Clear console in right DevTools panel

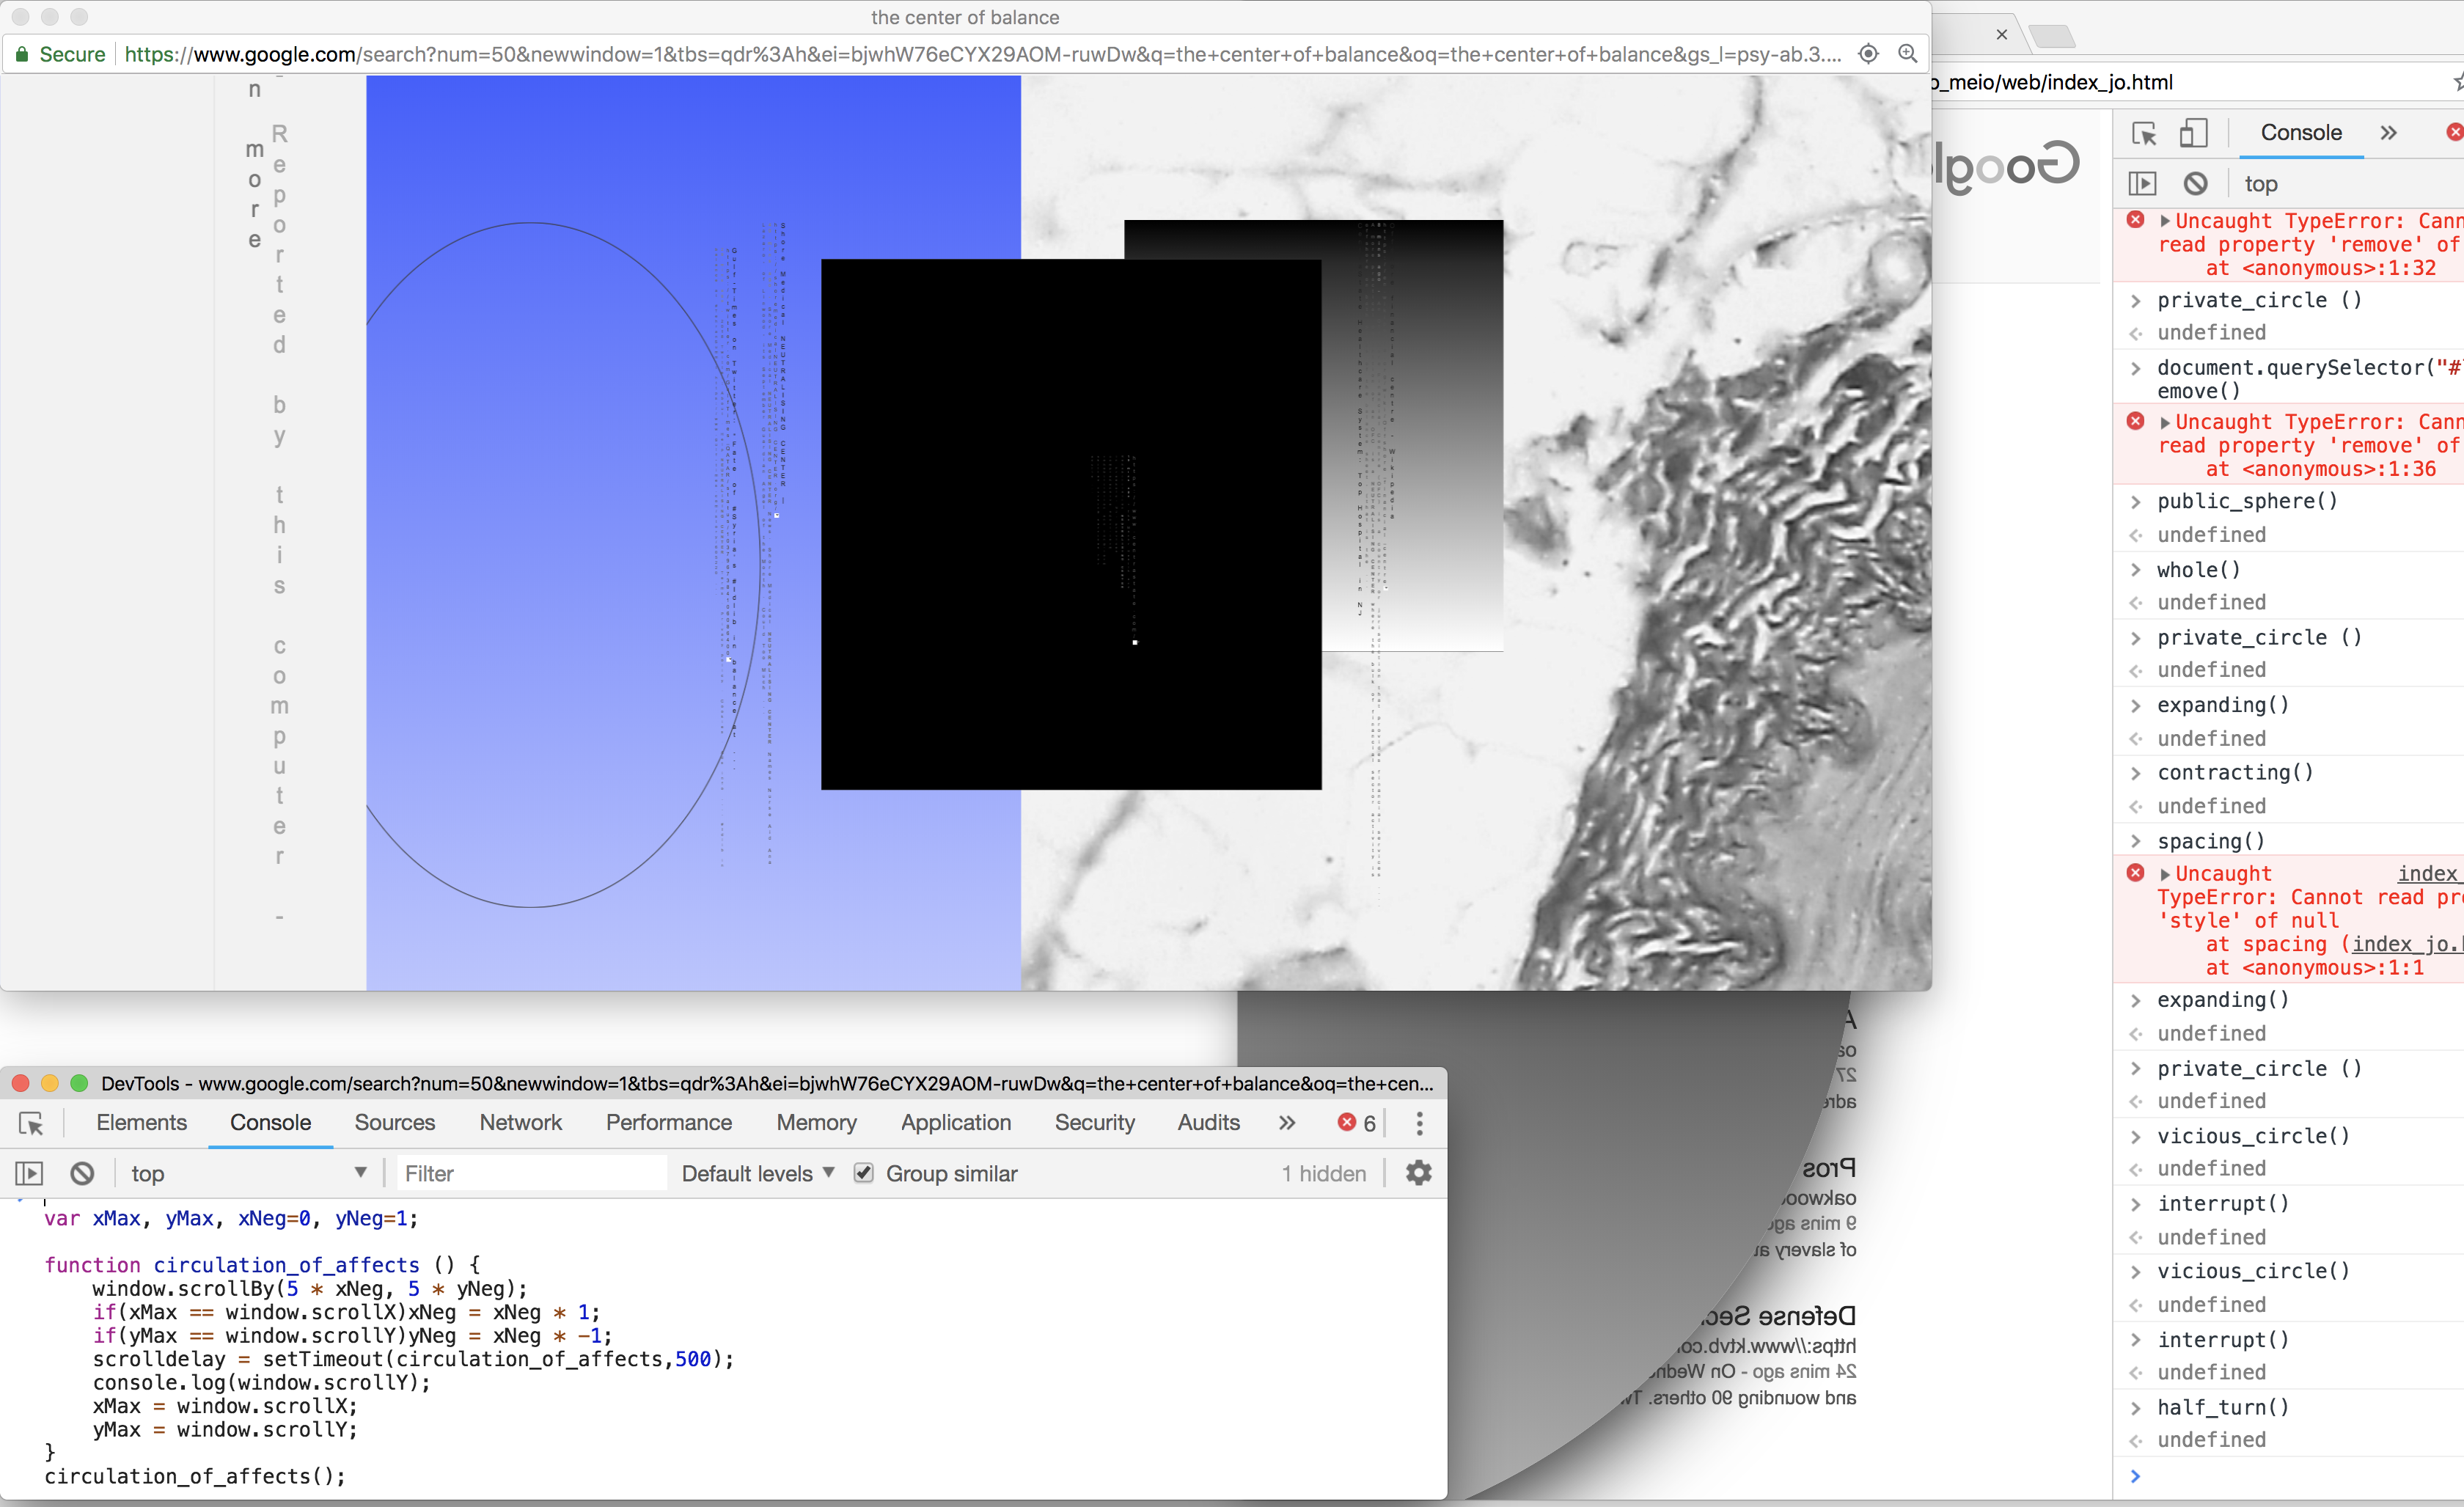(2195, 183)
